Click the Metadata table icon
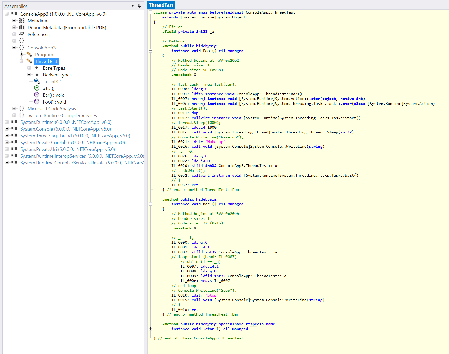449x354 pixels. point(22,21)
